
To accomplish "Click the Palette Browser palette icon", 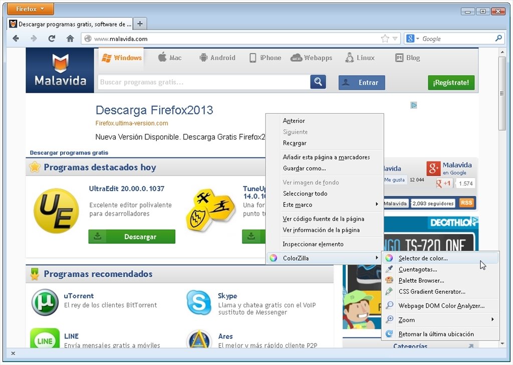I will tap(389, 280).
